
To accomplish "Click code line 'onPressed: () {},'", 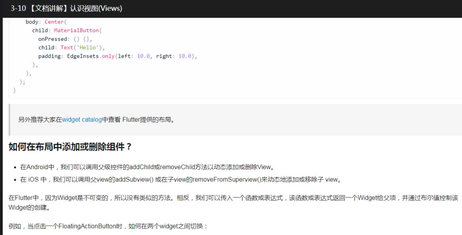I will click(66, 39).
